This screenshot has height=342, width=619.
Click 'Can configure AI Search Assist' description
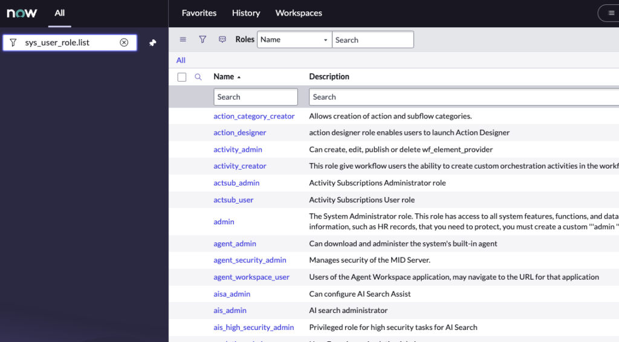coord(360,294)
